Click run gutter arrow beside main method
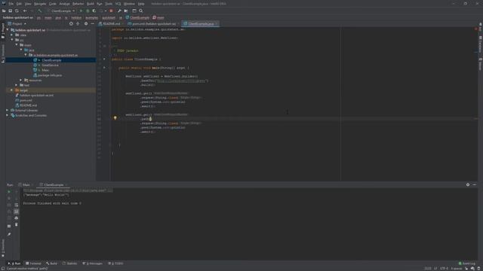Screen dimensions: 483x271 pos(104,68)
